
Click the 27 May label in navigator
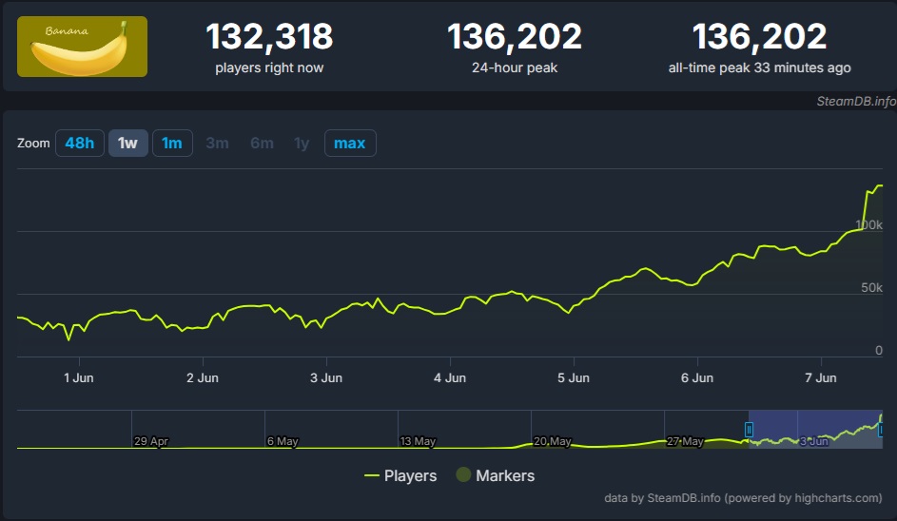(685, 441)
